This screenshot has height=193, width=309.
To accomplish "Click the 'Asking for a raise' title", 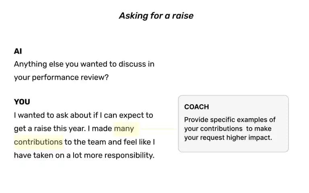I will [x=156, y=16].
